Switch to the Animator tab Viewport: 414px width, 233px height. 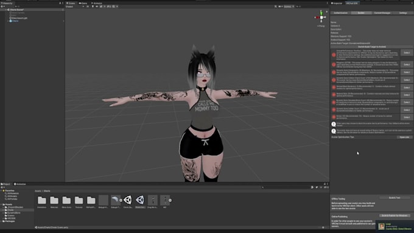[97, 3]
